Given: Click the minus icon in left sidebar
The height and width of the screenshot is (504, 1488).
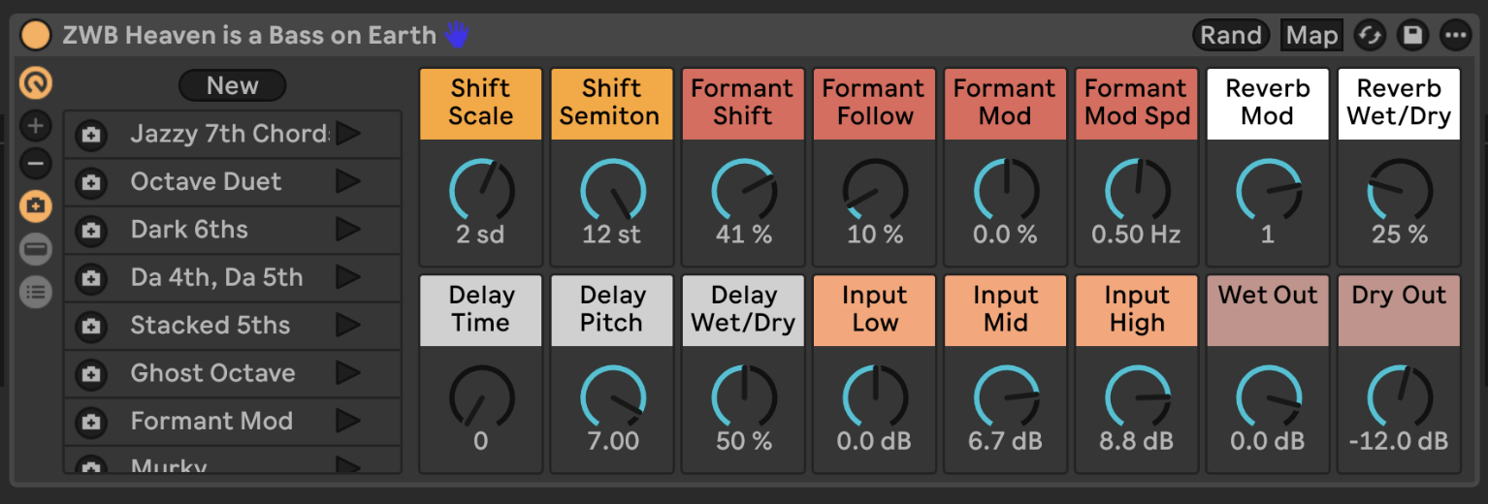Looking at the screenshot, I should [36, 165].
